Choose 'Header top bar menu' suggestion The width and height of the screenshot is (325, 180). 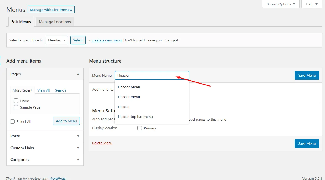(135, 117)
